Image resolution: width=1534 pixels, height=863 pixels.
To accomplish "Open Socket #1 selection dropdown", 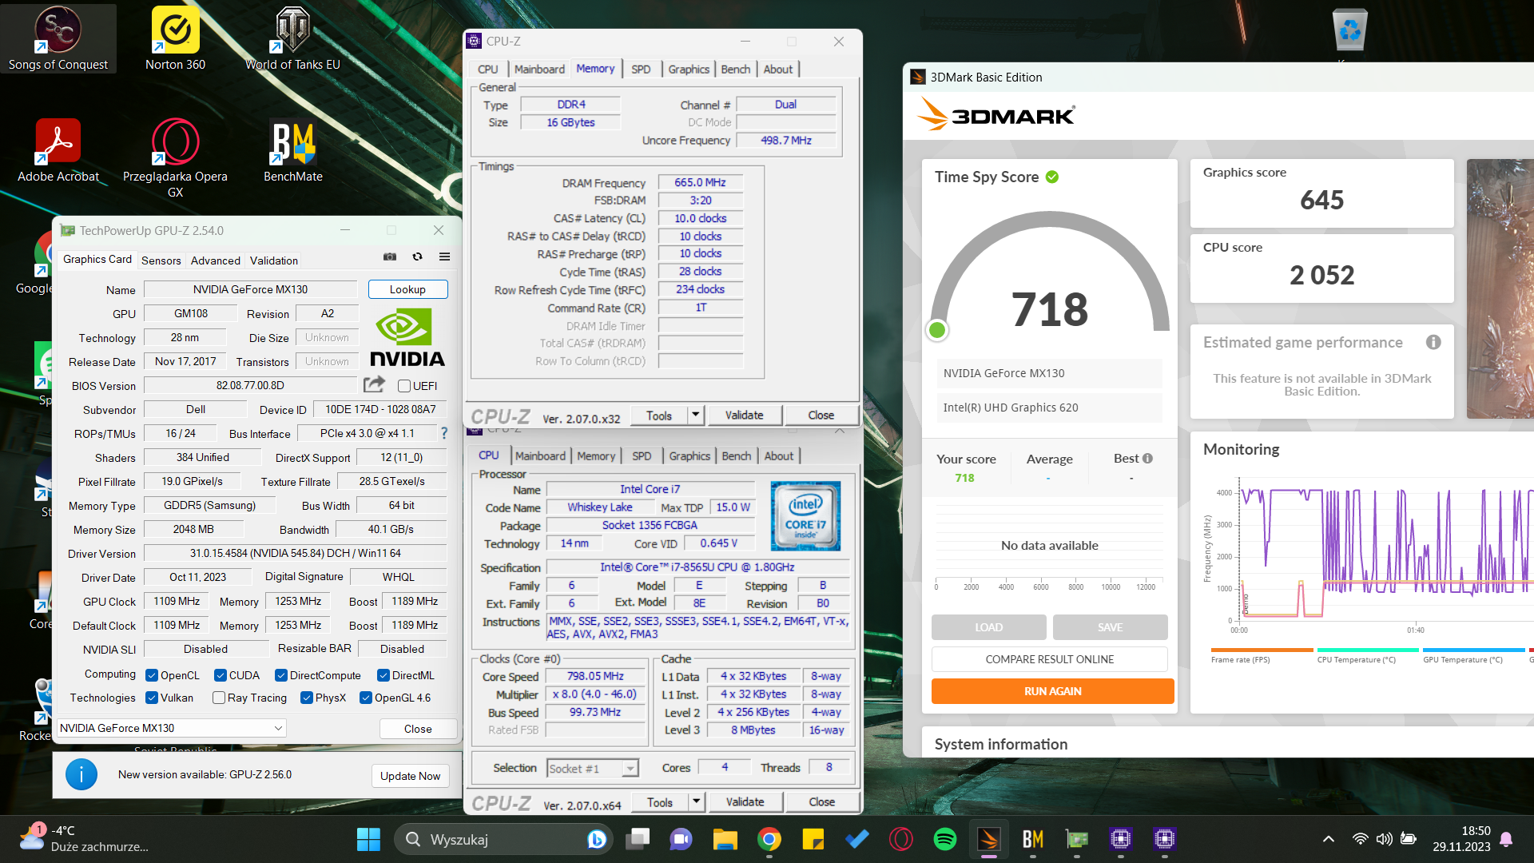I will pyautogui.click(x=592, y=768).
